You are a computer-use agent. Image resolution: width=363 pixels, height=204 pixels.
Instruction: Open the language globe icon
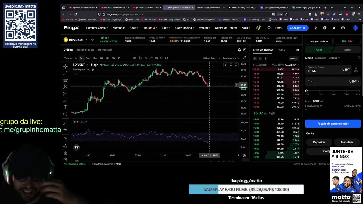(x=325, y=28)
